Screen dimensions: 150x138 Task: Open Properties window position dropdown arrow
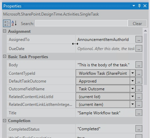click(134, 6)
